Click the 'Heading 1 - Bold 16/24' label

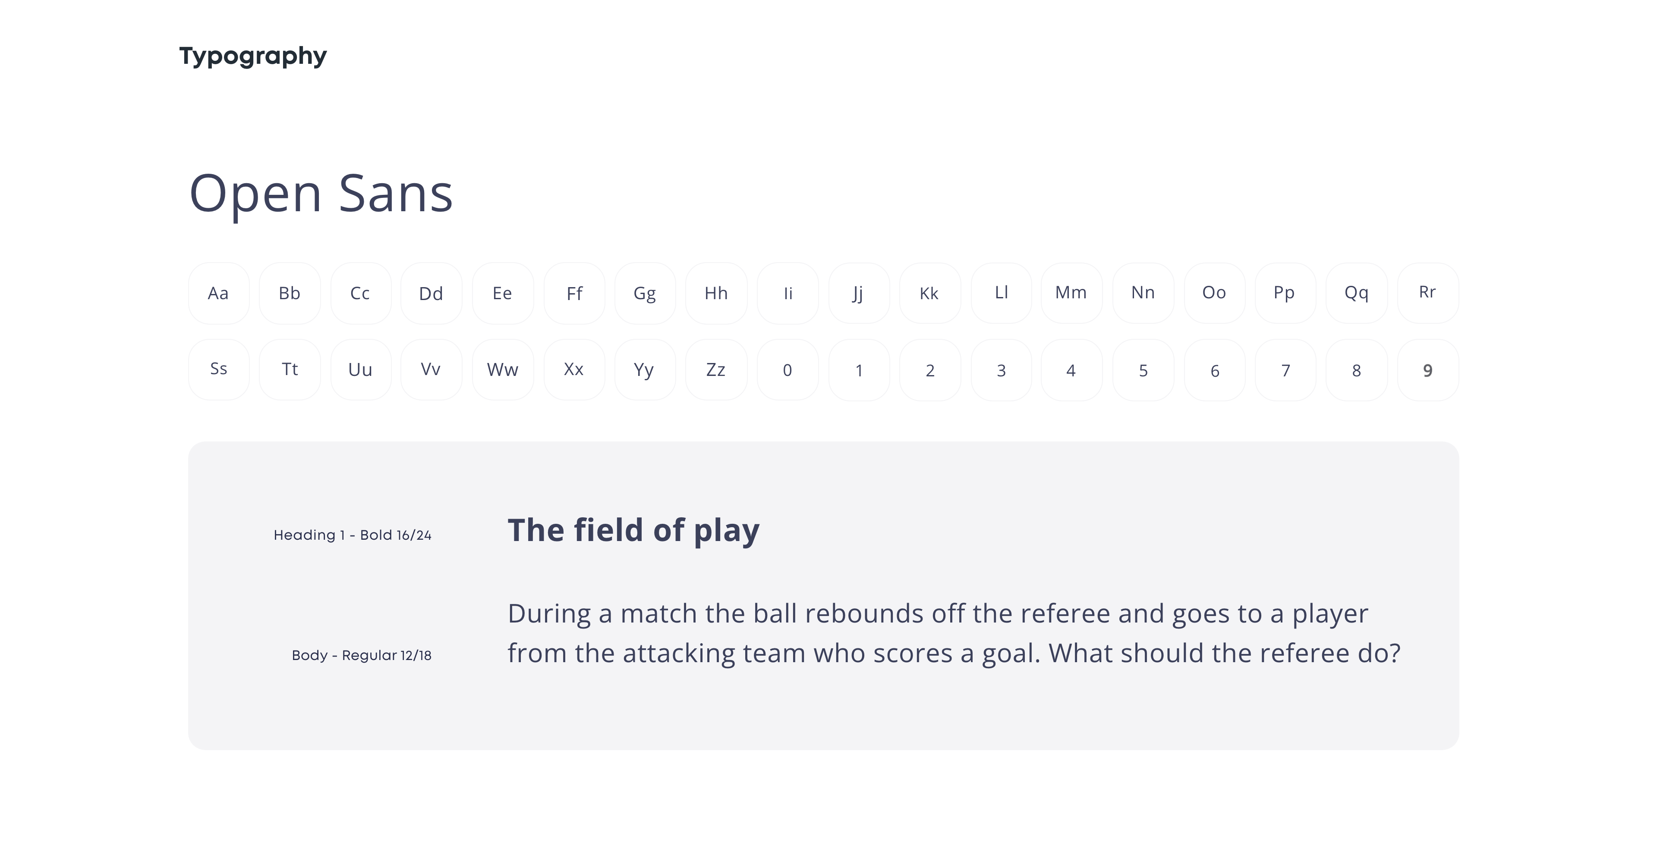point(353,535)
